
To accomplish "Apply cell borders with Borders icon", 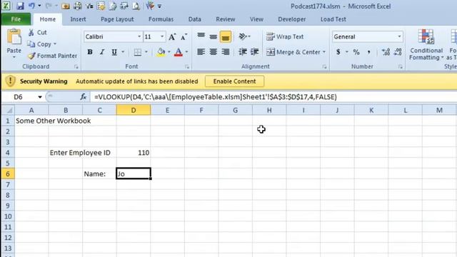I will [x=138, y=52].
